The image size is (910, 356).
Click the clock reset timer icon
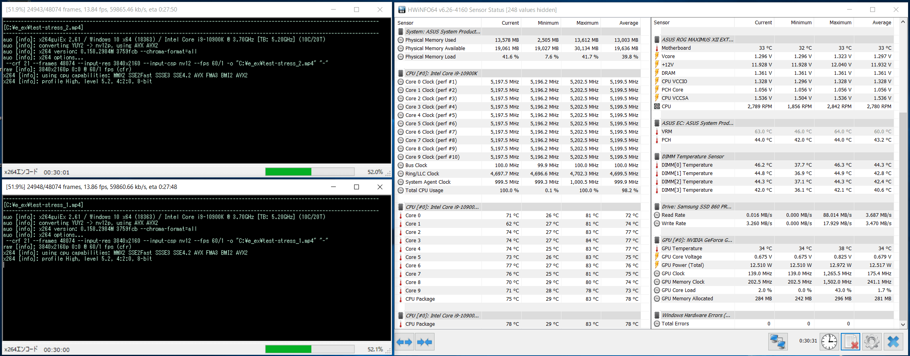(x=829, y=342)
